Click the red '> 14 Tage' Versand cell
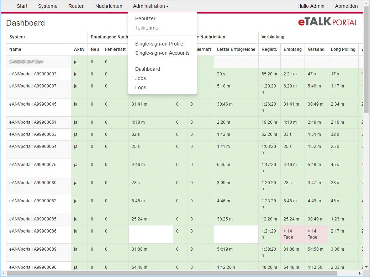 [316, 234]
